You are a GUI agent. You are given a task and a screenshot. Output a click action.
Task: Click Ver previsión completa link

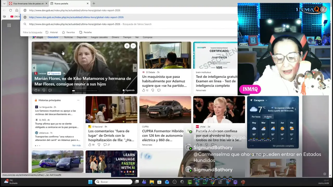click(283, 146)
